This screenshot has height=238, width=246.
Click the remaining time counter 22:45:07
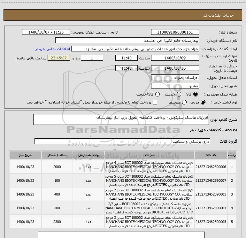(59, 58)
